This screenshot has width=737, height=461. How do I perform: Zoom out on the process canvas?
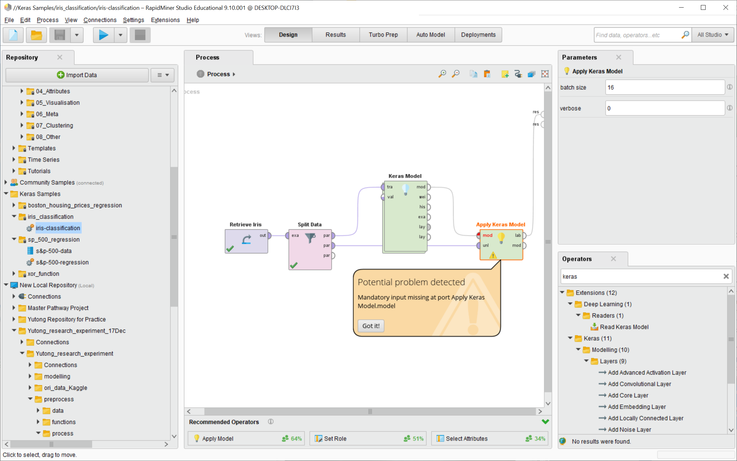pyautogui.click(x=456, y=74)
